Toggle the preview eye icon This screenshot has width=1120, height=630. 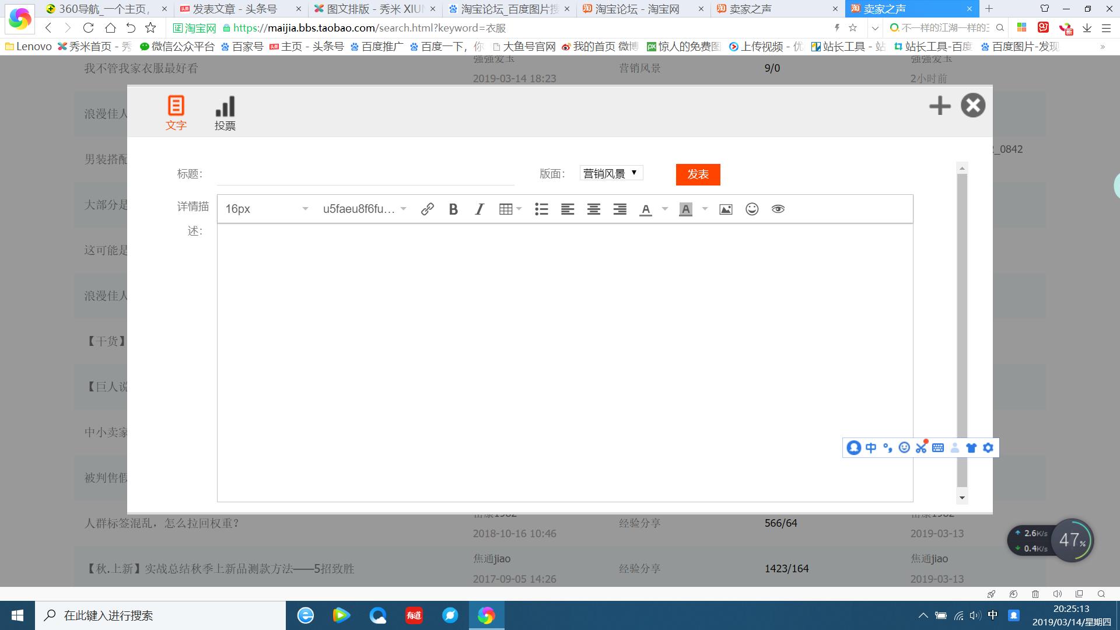778,209
